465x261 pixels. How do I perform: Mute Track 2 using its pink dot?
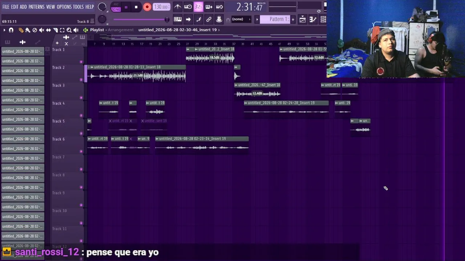tap(81, 80)
